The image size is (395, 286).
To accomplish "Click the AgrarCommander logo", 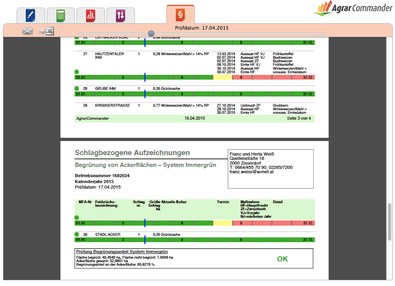I will [353, 9].
